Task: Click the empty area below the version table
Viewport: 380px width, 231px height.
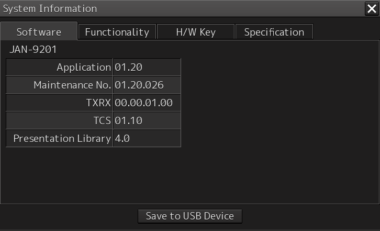Action: 188,175
